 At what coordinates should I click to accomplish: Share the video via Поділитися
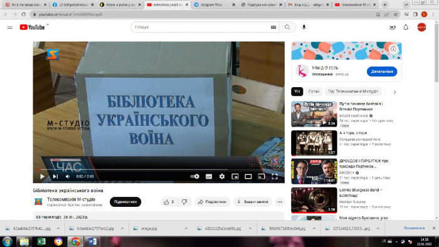pyautogui.click(x=212, y=202)
